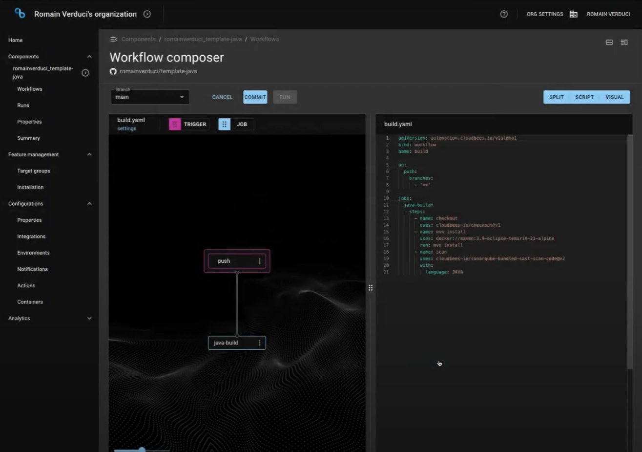
Task: Switch to the SCRIPT view tab
Action: pos(584,97)
